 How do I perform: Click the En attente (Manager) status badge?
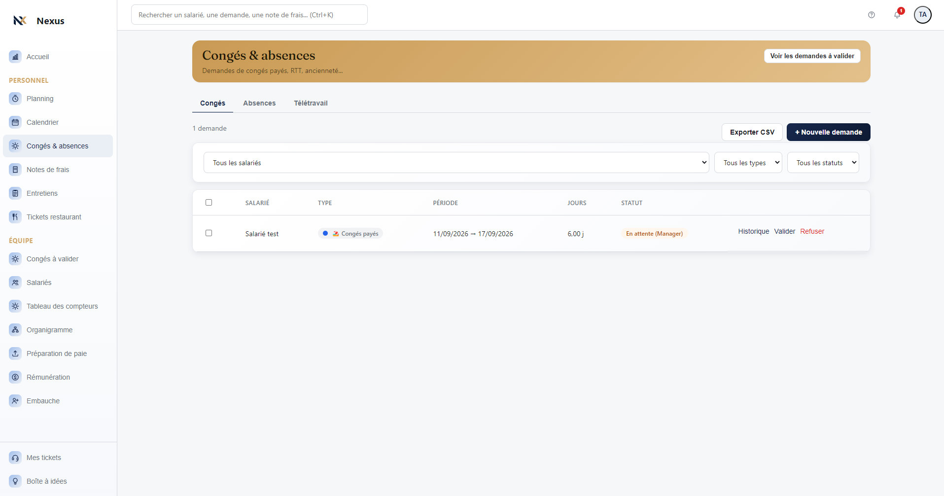(655, 234)
